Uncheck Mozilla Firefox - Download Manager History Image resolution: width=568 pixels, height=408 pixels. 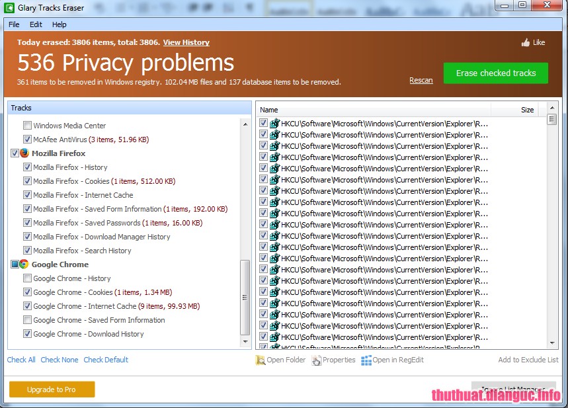point(27,237)
